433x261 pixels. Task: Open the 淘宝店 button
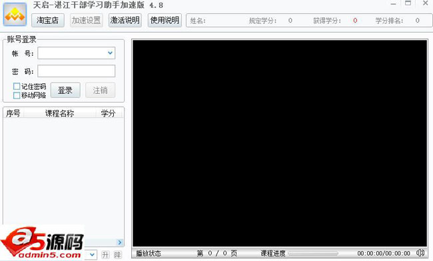(48, 20)
